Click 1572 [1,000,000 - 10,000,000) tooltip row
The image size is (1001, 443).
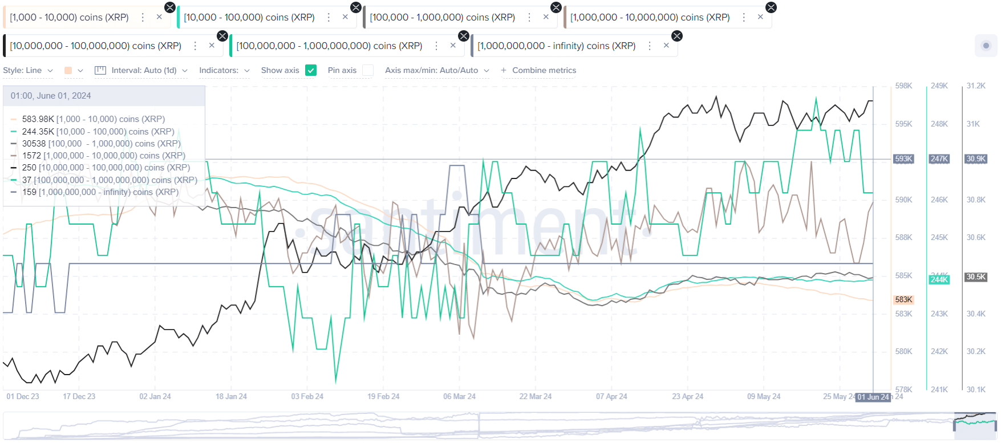click(98, 156)
